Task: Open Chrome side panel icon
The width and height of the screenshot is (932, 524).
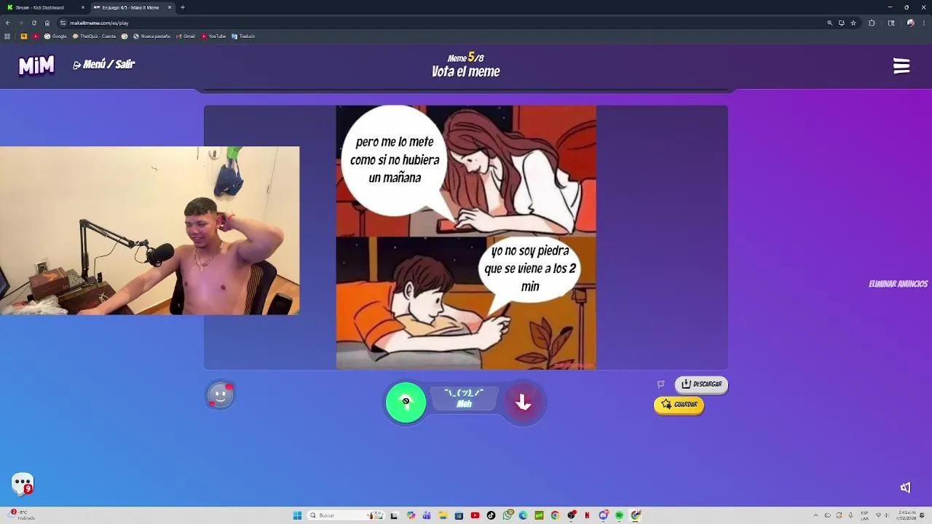Action: tap(891, 23)
